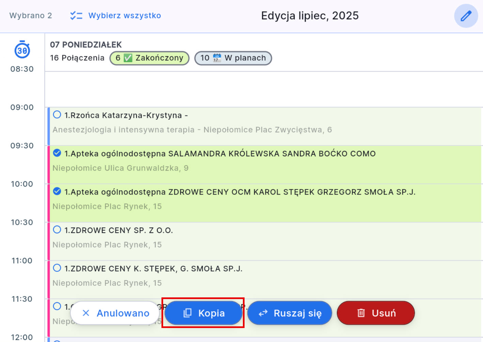Click the X icon in Anulowano button

tap(86, 313)
